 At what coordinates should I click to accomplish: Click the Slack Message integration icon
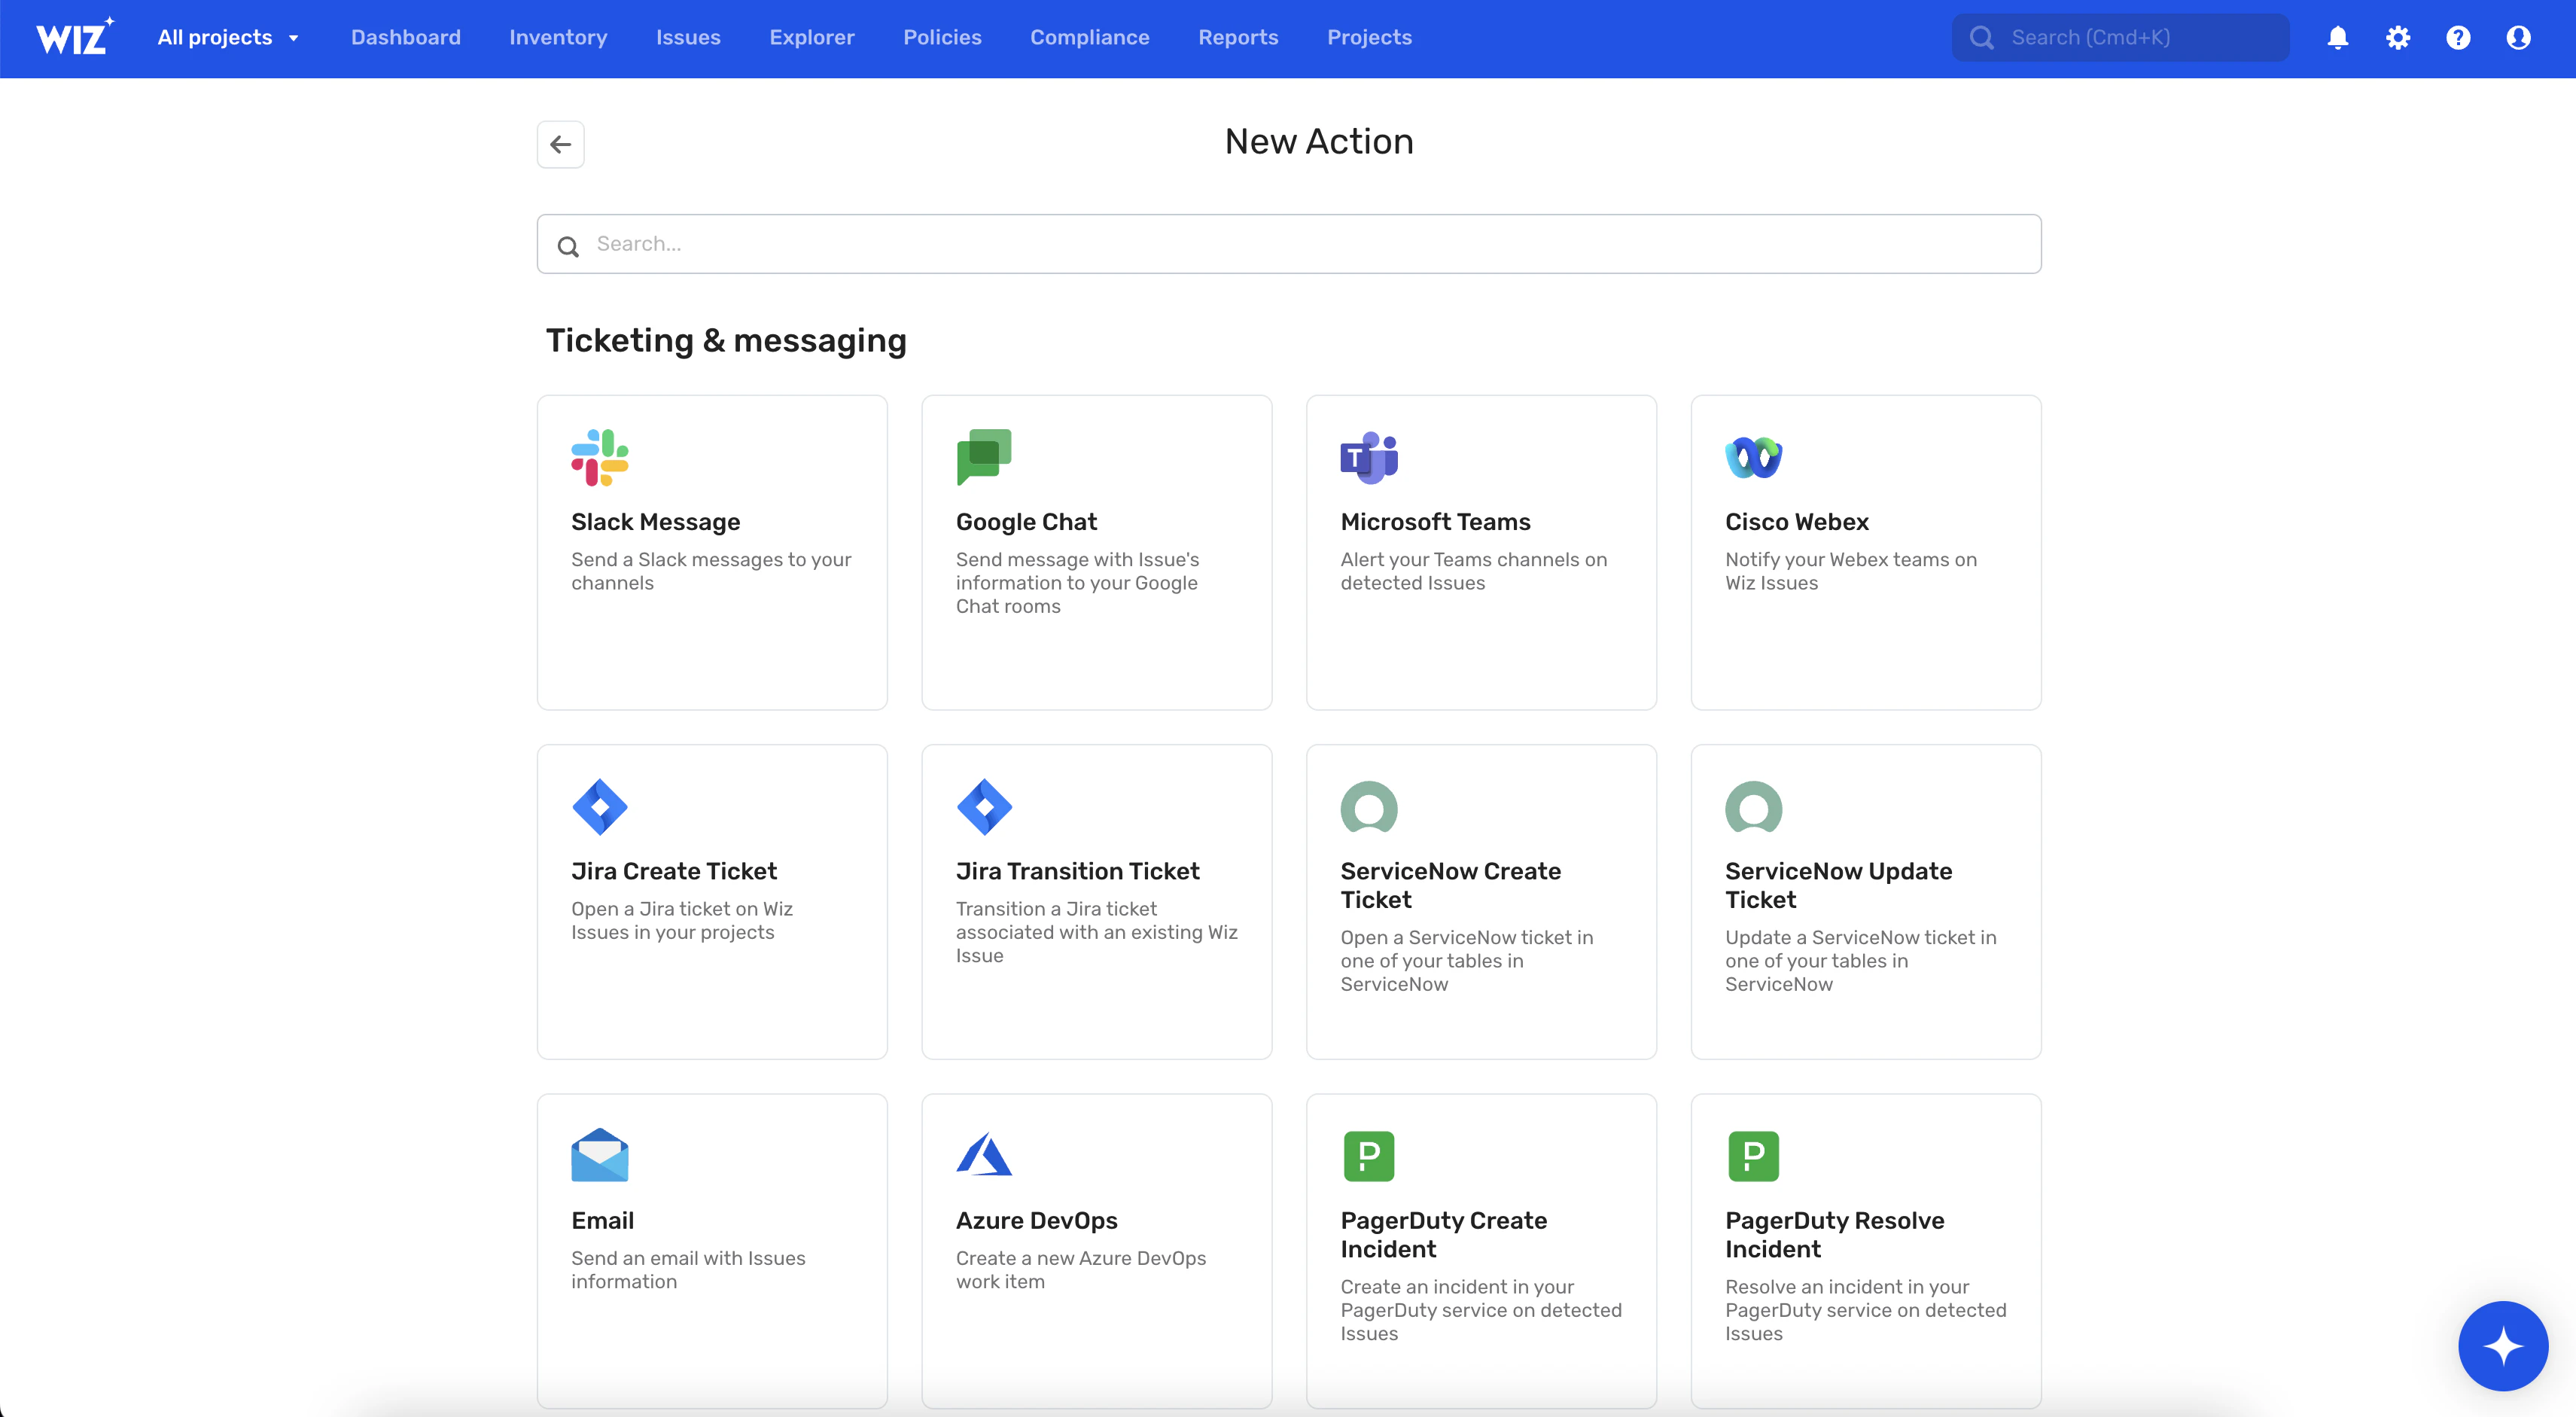(x=601, y=457)
